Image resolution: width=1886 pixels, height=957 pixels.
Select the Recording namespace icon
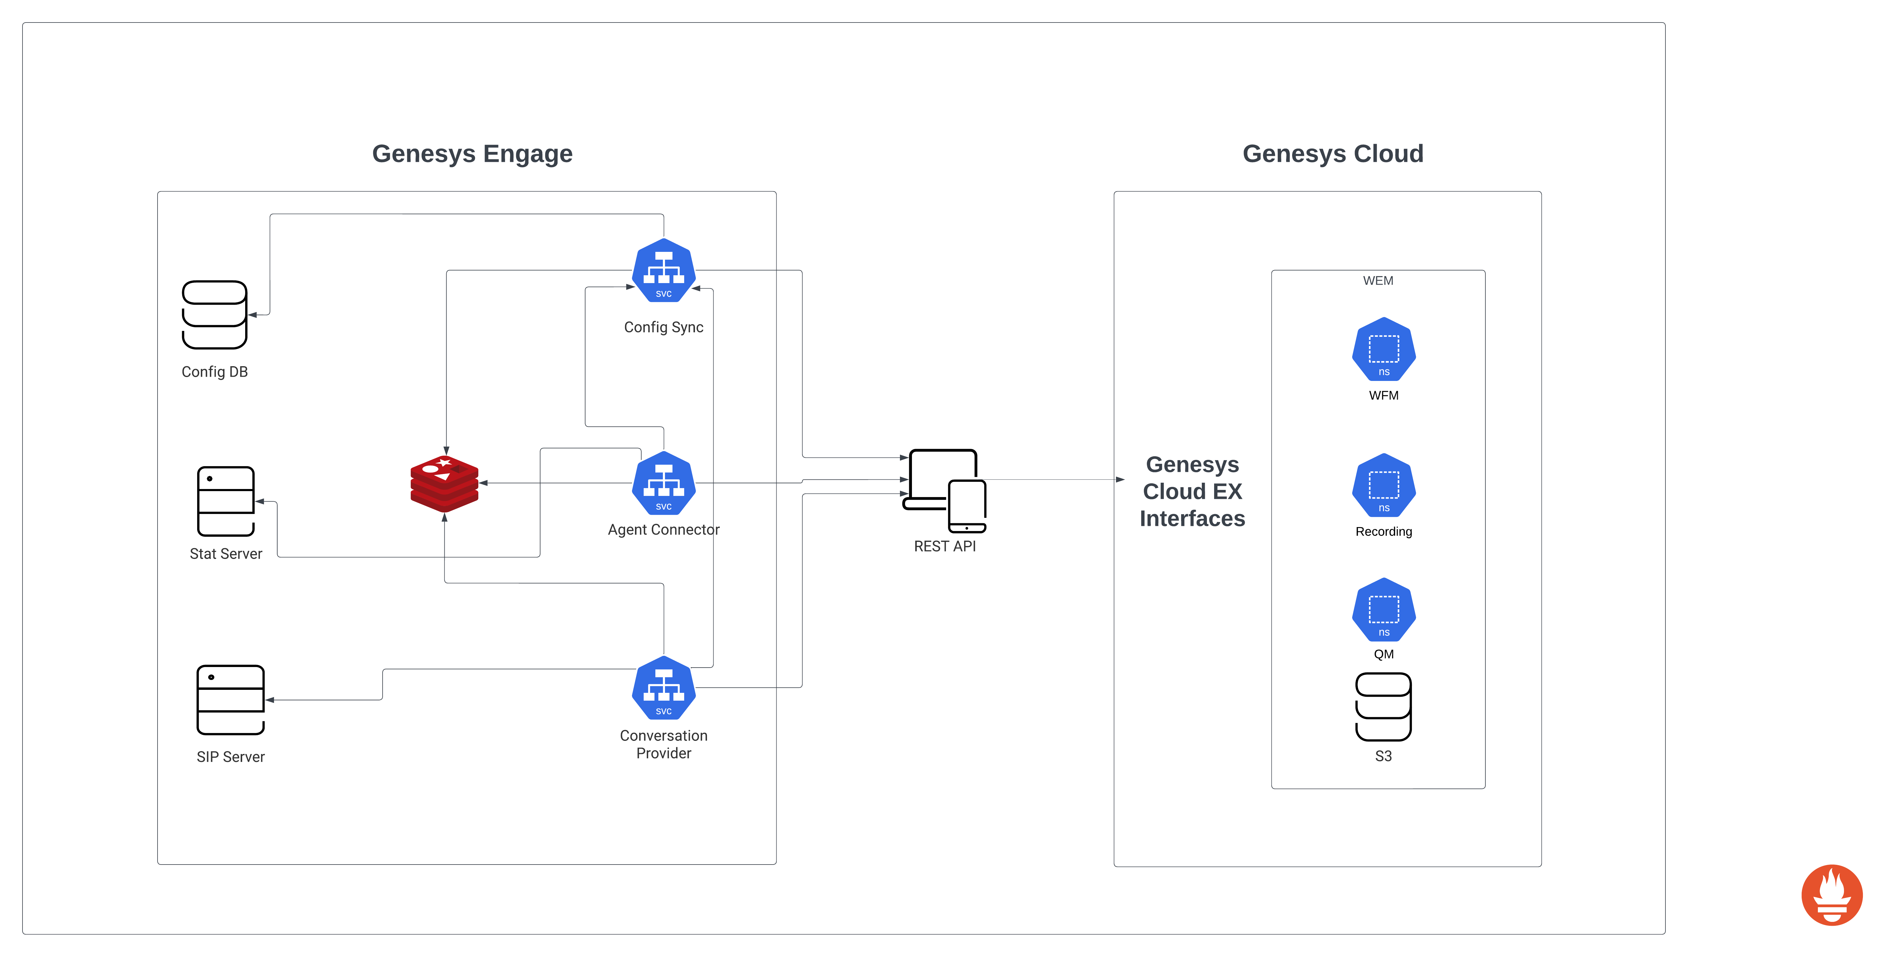[1383, 485]
